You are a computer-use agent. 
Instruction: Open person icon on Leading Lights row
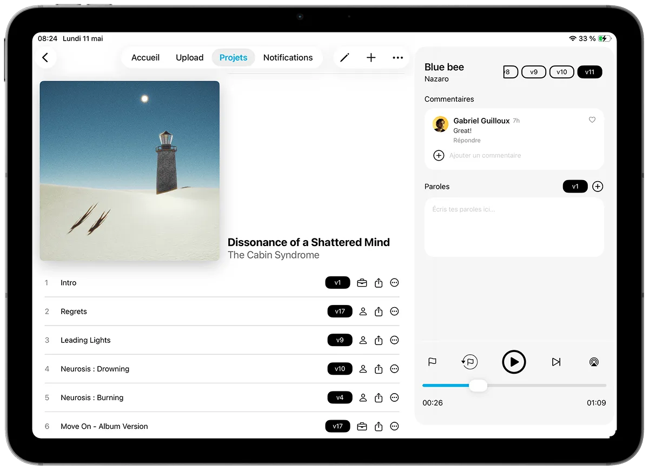point(363,340)
